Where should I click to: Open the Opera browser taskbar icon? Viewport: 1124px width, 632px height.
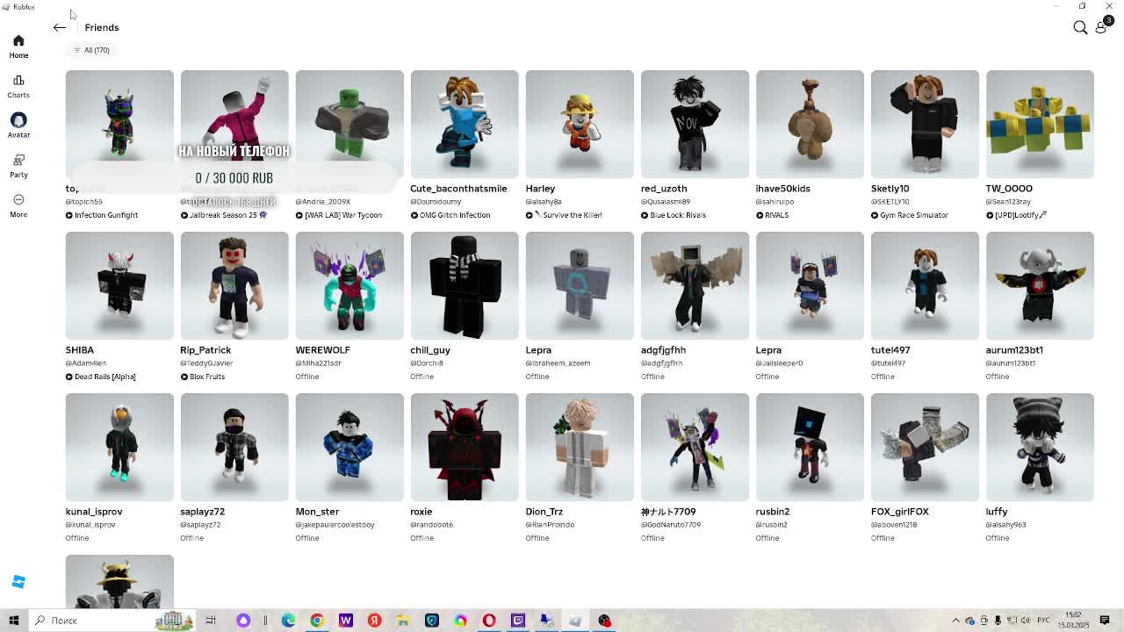click(489, 621)
